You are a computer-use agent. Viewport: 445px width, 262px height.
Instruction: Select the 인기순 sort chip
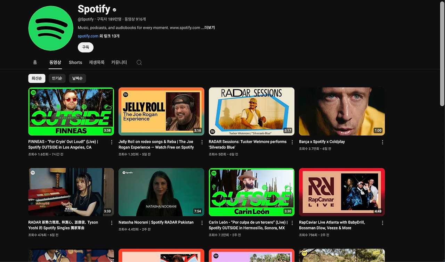(x=57, y=79)
